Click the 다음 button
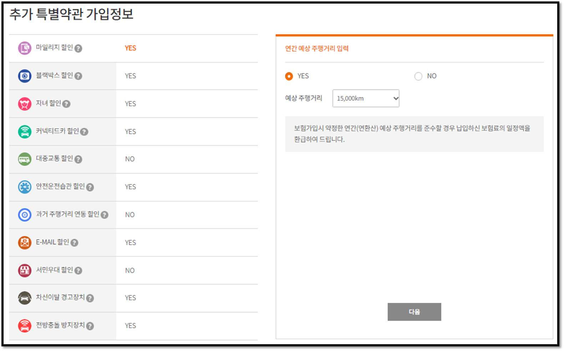Screen dimensions: 564x351 click(414, 312)
